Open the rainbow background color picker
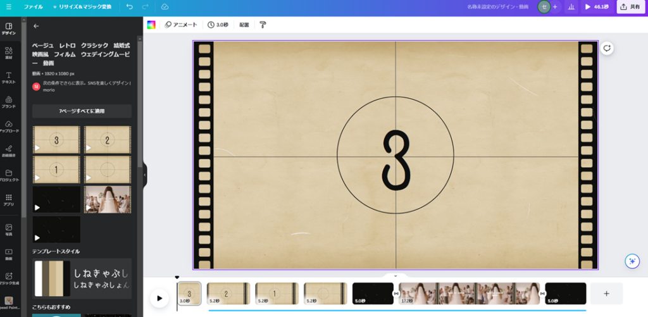 click(x=151, y=25)
